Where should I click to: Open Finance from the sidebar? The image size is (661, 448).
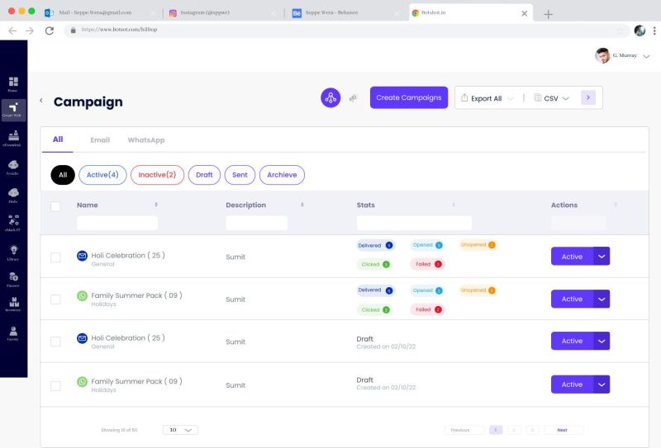click(x=13, y=279)
